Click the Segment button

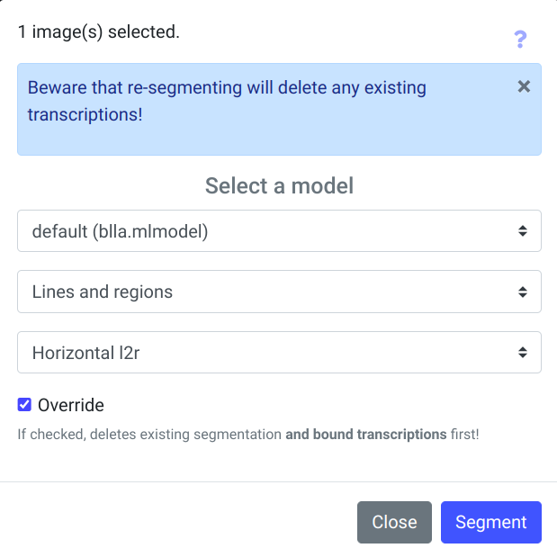pyautogui.click(x=490, y=522)
